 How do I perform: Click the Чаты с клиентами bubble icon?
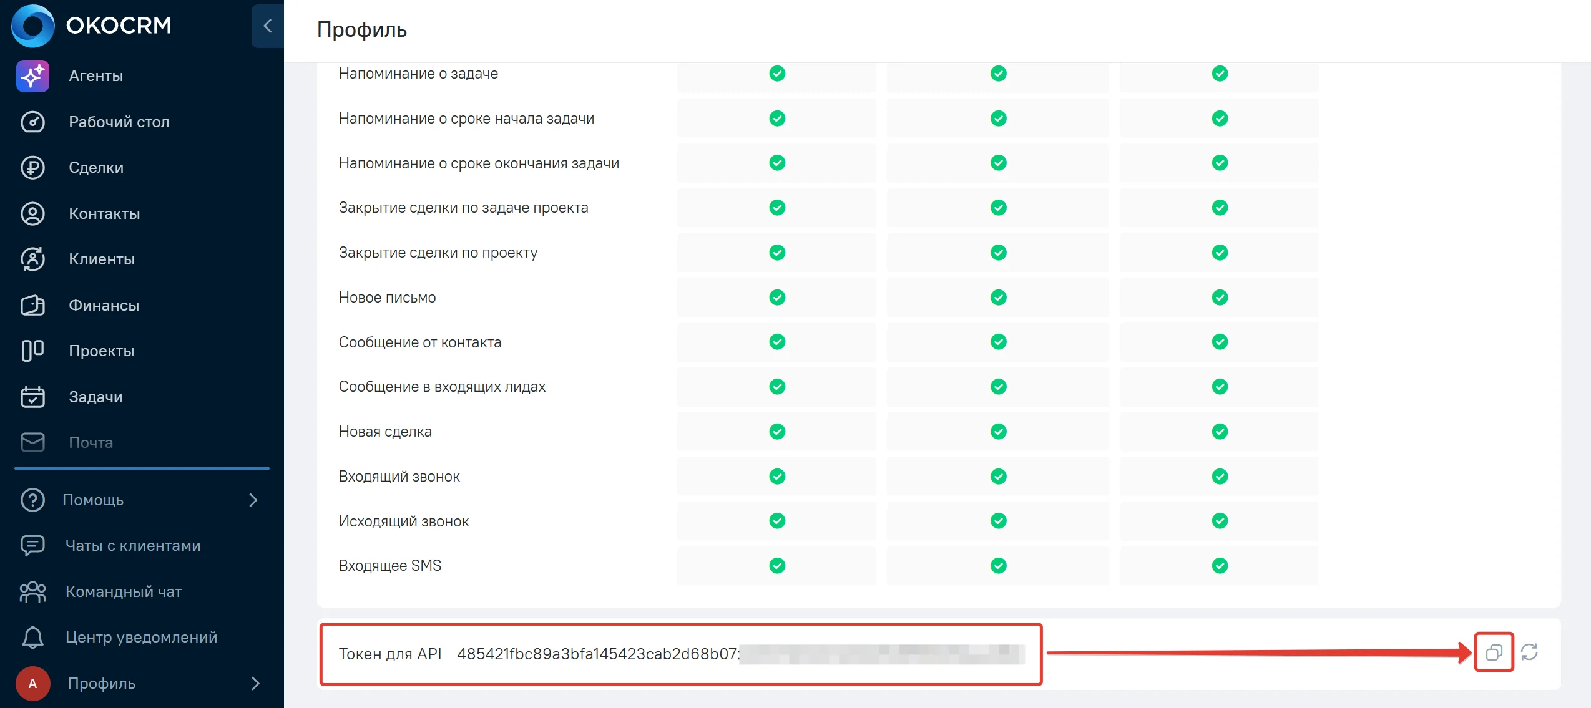[32, 546]
